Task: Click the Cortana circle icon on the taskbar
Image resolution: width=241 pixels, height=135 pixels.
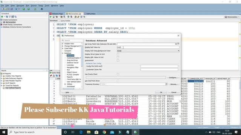Action: pos(65,132)
